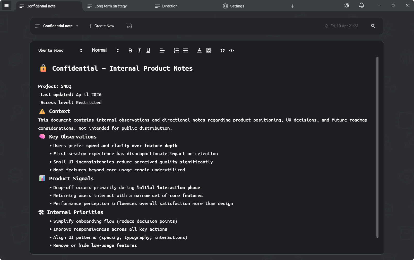This screenshot has height=260, width=414.
Task: Open the notifications bell
Action: pyautogui.click(x=361, y=5)
